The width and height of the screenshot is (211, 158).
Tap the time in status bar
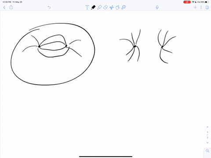click(x=7, y=2)
